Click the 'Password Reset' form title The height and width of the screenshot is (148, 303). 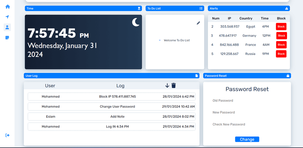[247, 89]
